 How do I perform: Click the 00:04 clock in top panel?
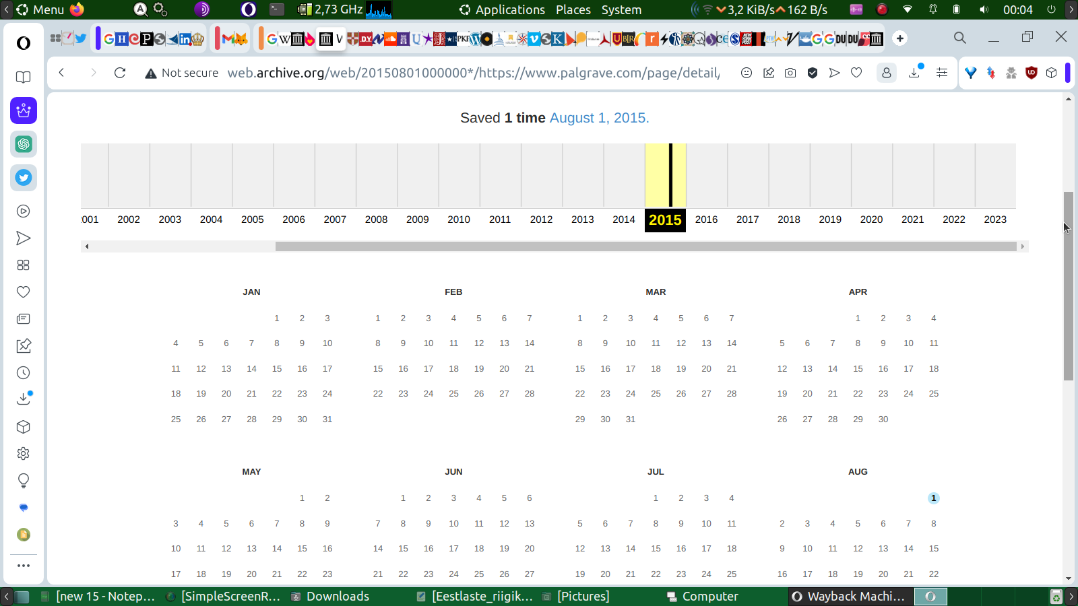point(1017,9)
